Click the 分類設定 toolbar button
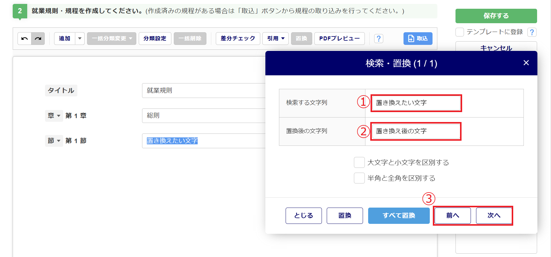 point(155,39)
